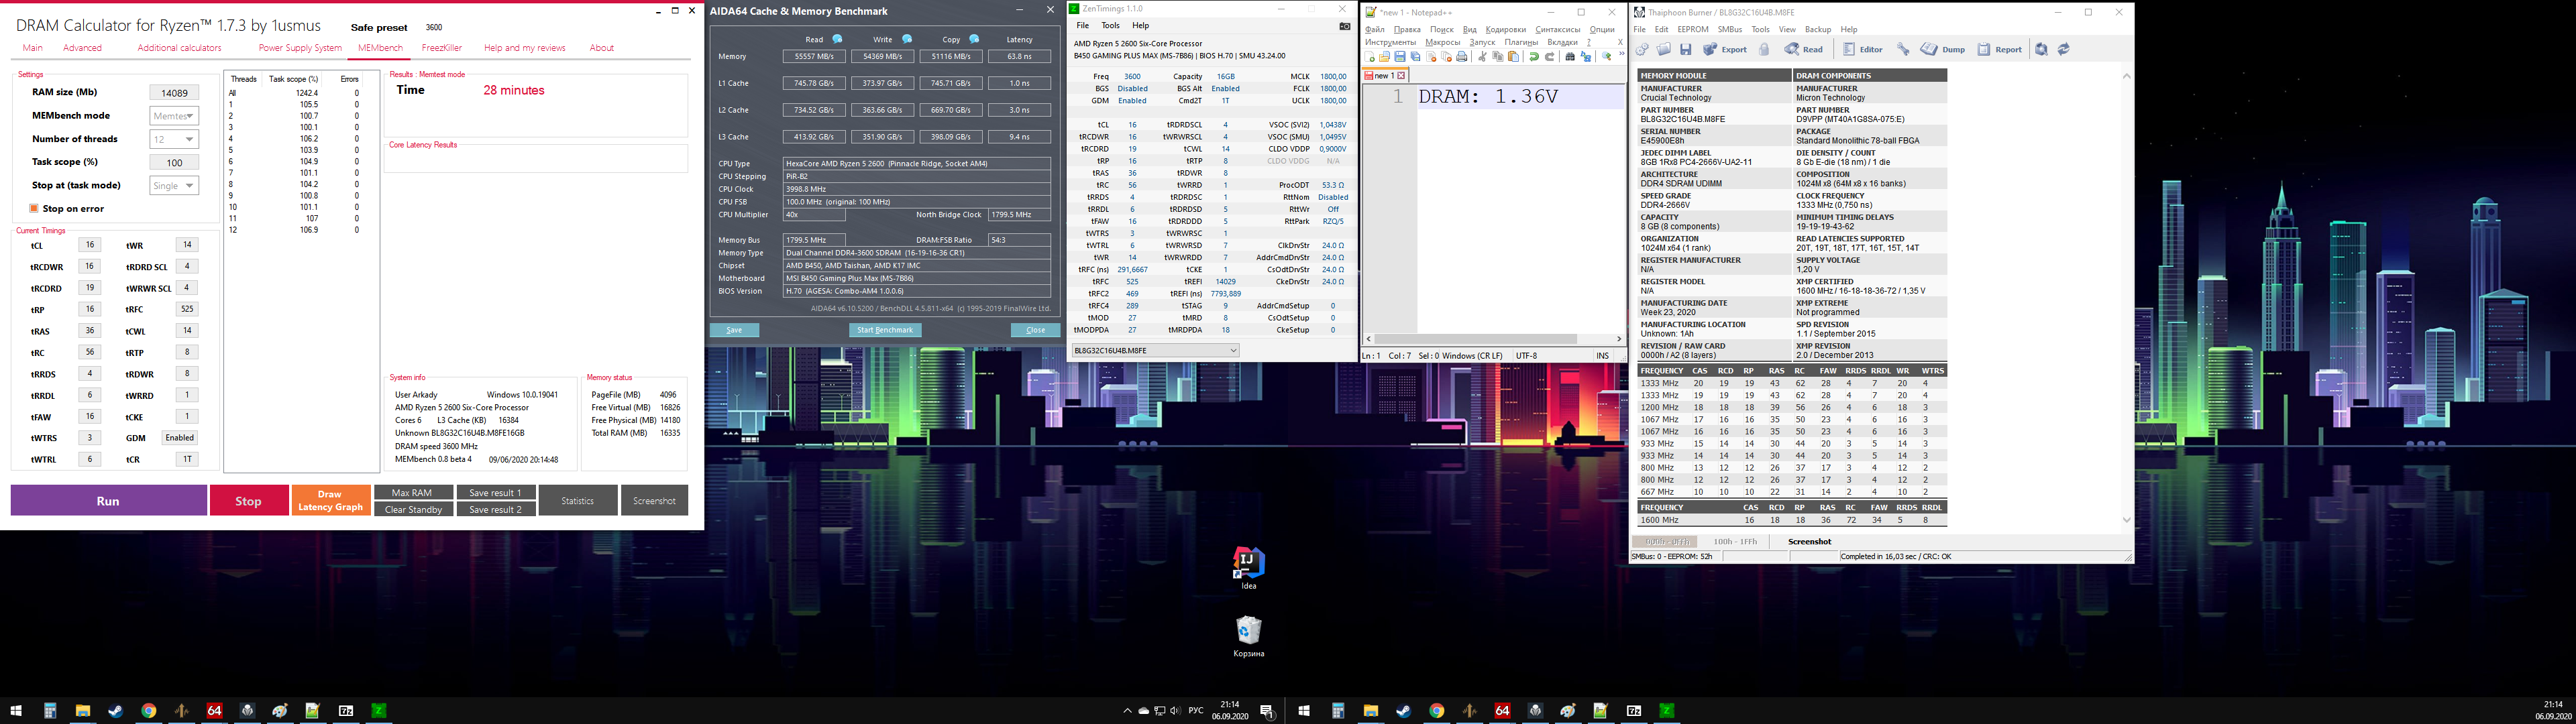
Task: Click the save floppy icon in Thaiphoon Burner
Action: tap(1685, 49)
